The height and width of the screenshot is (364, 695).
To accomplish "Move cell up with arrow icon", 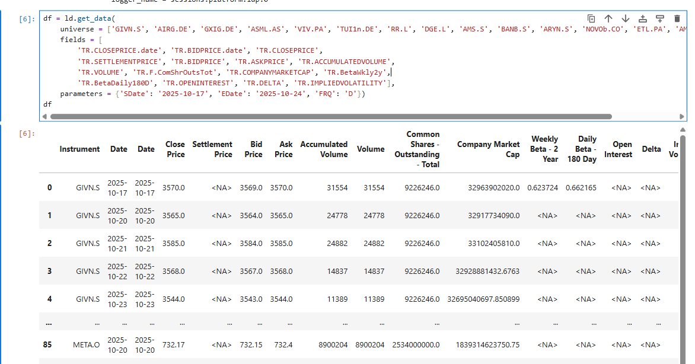I will tap(608, 18).
